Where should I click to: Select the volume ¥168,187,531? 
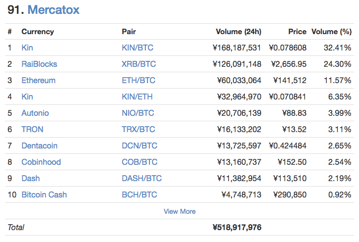point(237,48)
